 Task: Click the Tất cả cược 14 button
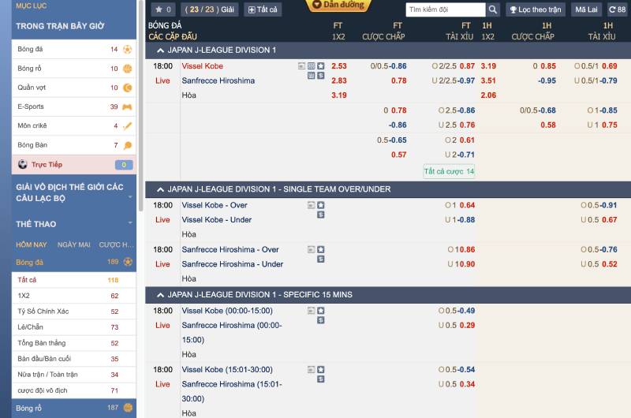point(449,171)
